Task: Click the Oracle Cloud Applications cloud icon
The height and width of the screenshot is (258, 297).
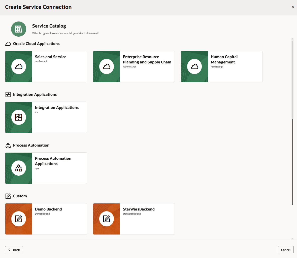Action: [8, 43]
